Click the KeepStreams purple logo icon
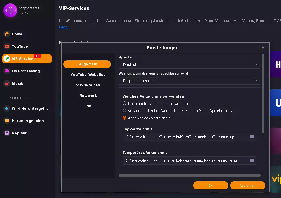281x198 pixels. [10, 10]
